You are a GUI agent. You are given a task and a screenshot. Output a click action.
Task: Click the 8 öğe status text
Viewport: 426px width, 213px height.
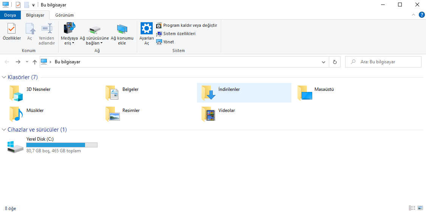(x=10, y=208)
